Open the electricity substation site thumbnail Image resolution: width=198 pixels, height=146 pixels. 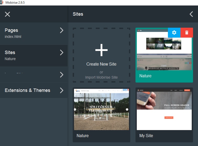point(101,109)
